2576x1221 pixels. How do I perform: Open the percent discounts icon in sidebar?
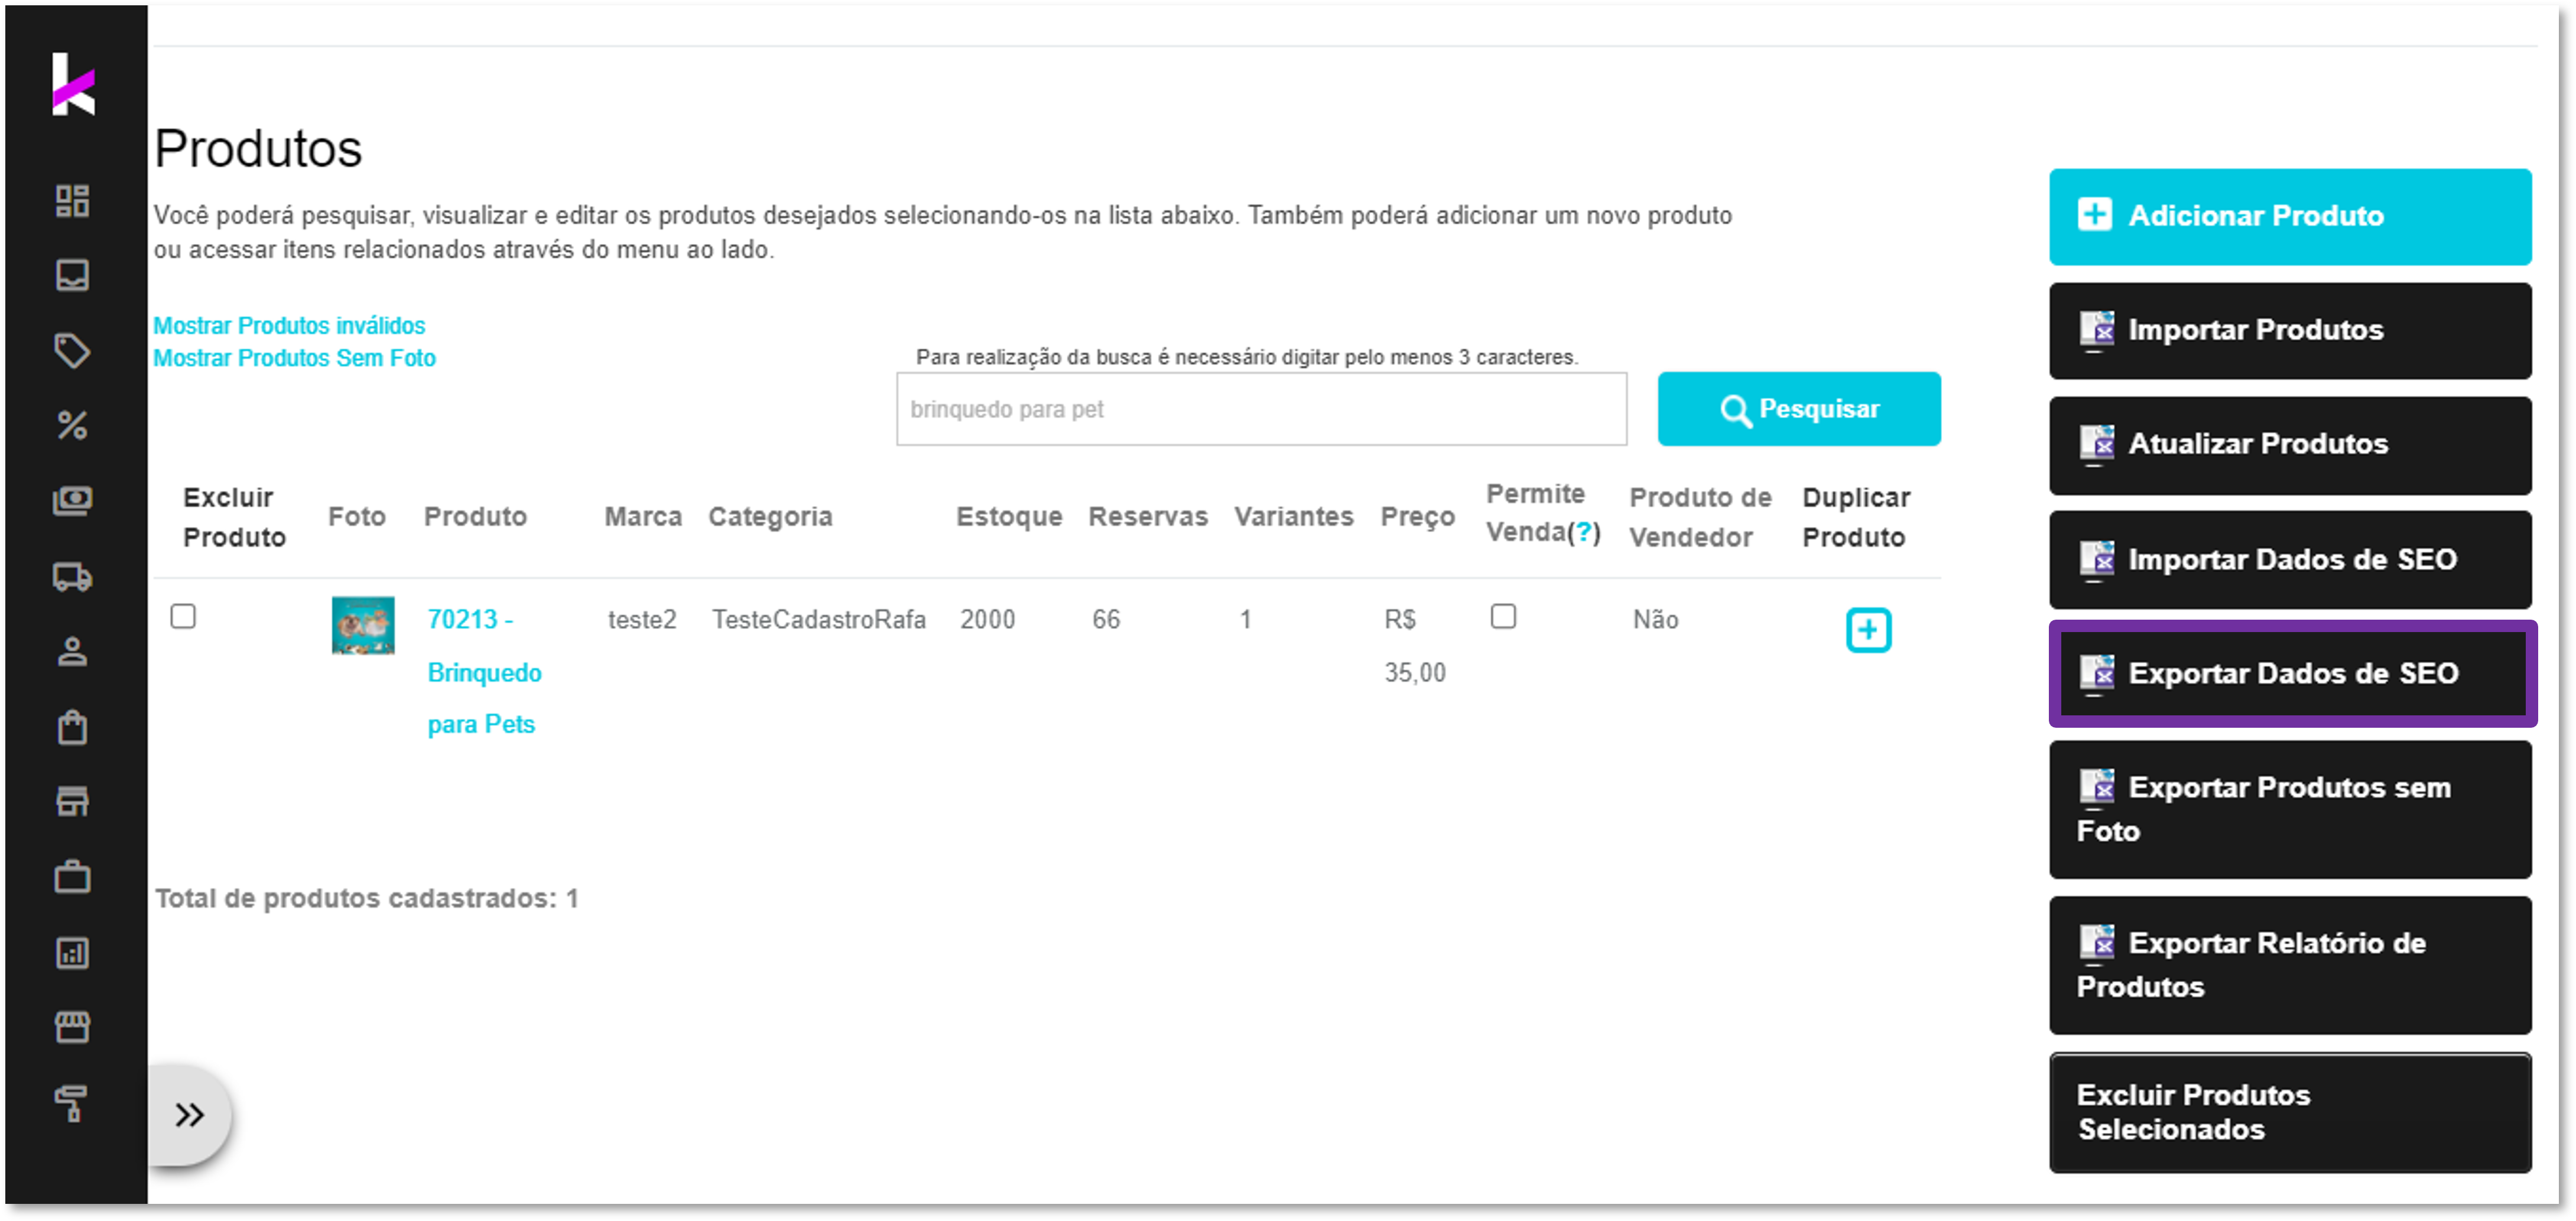click(72, 426)
